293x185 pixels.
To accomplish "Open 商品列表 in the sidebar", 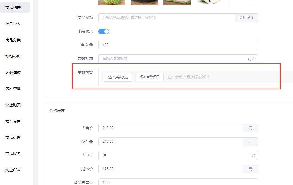I will click(15, 8).
